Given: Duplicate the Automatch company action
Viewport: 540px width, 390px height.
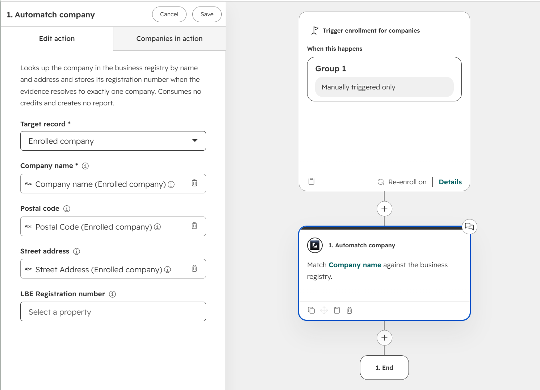Looking at the screenshot, I should [311, 310].
